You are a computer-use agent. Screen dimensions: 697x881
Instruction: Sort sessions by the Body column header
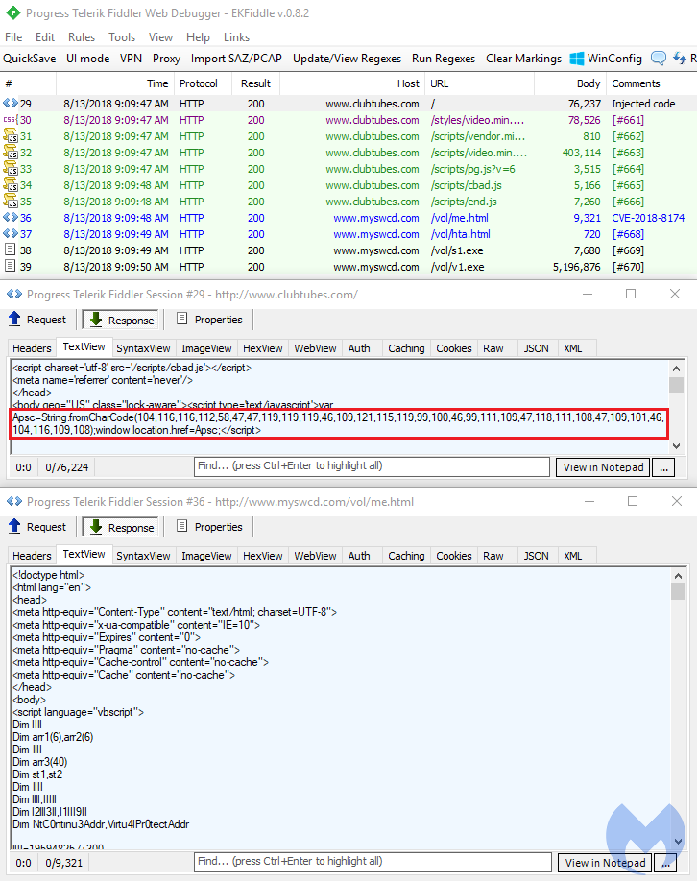(569, 83)
